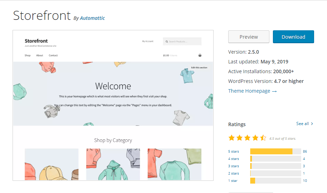Viewport: 327px width, 193px height.
Task: Click Shop in the preview menu
Action: 28,55
